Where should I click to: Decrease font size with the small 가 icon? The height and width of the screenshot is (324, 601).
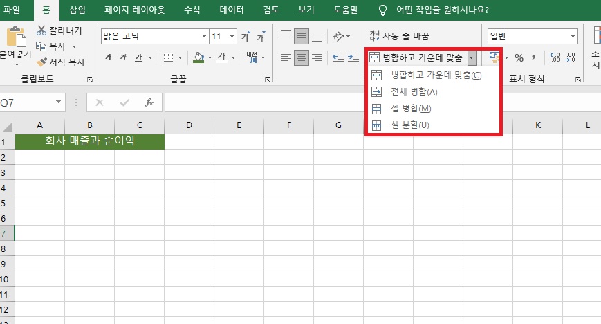coord(261,37)
